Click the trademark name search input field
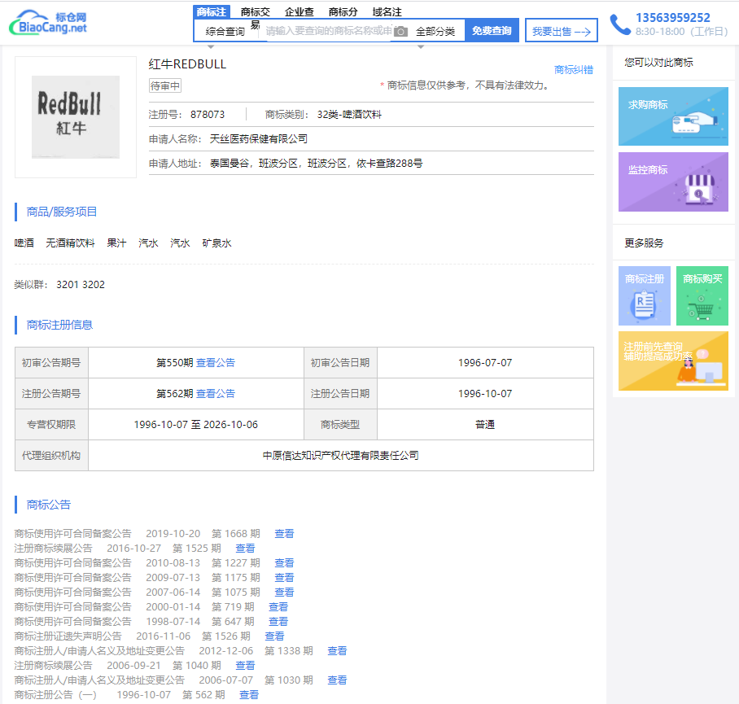739x704 pixels. click(329, 31)
